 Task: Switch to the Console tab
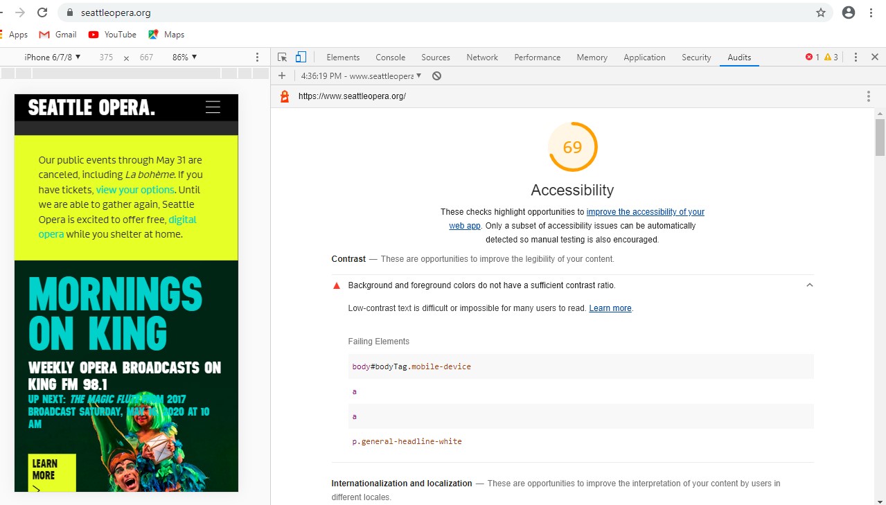390,57
